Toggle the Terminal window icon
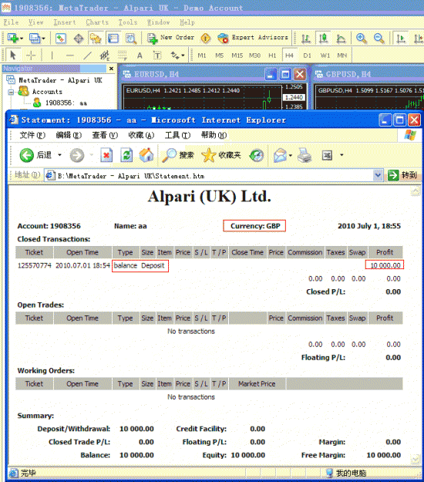The height and width of the screenshot is (482, 424). [113, 39]
